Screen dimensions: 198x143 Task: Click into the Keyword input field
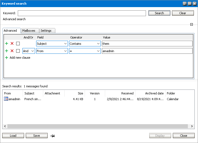82,13
